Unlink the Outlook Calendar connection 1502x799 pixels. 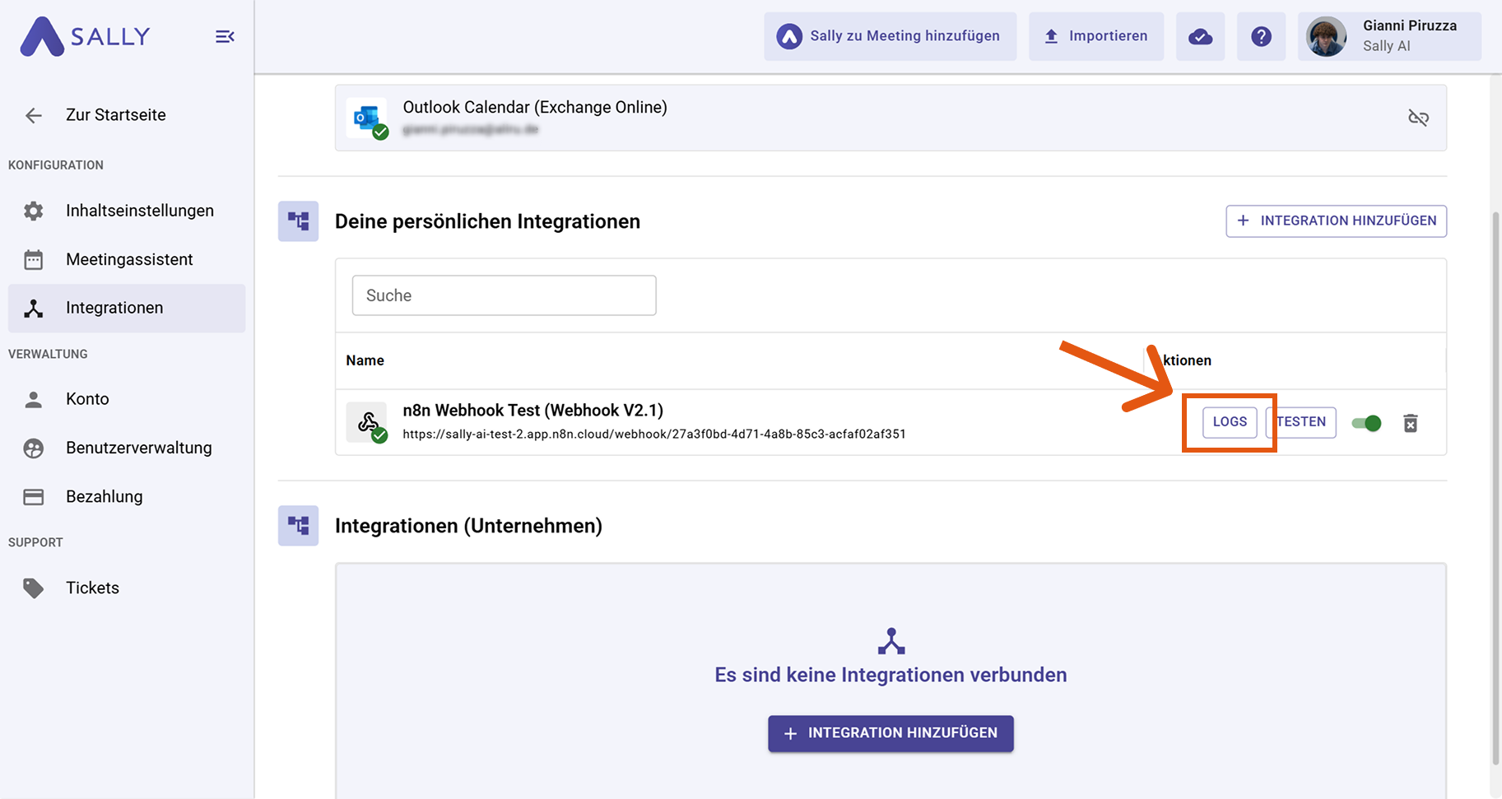point(1418,118)
